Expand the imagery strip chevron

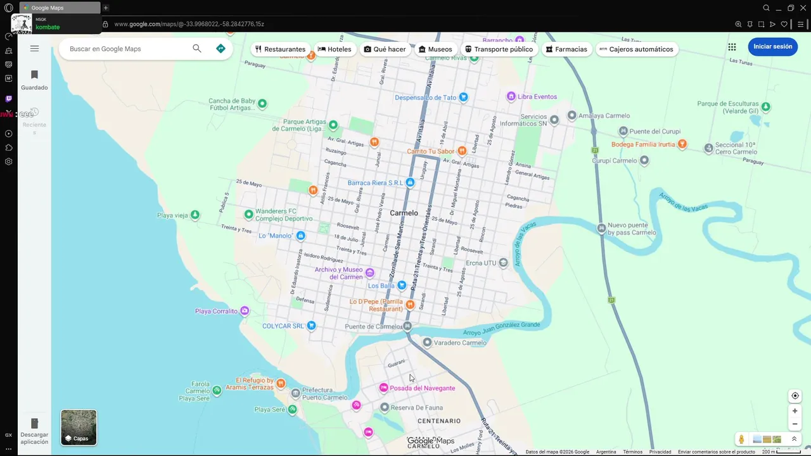(794, 439)
